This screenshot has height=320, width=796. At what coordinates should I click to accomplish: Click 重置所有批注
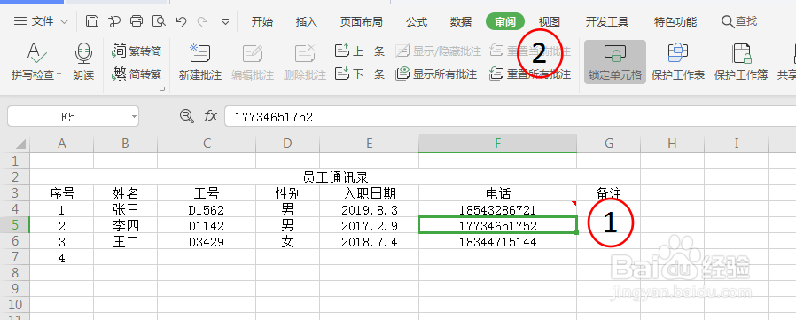(530, 74)
